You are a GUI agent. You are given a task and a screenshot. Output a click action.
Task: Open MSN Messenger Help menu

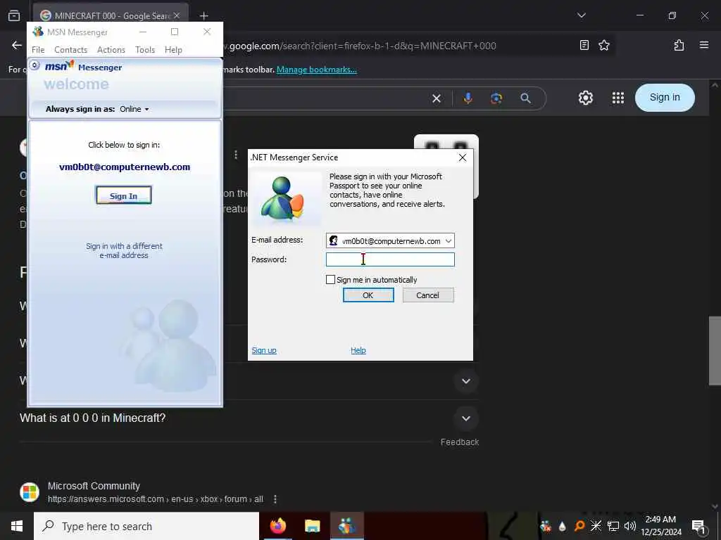point(173,50)
